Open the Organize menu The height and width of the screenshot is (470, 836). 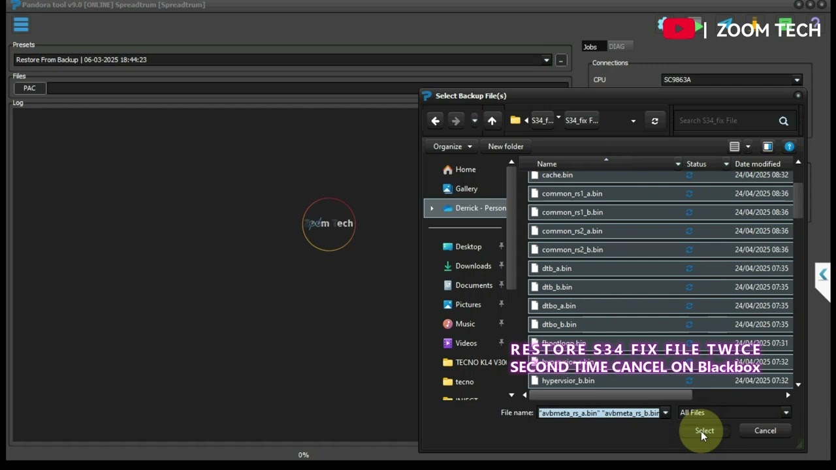[452, 146]
